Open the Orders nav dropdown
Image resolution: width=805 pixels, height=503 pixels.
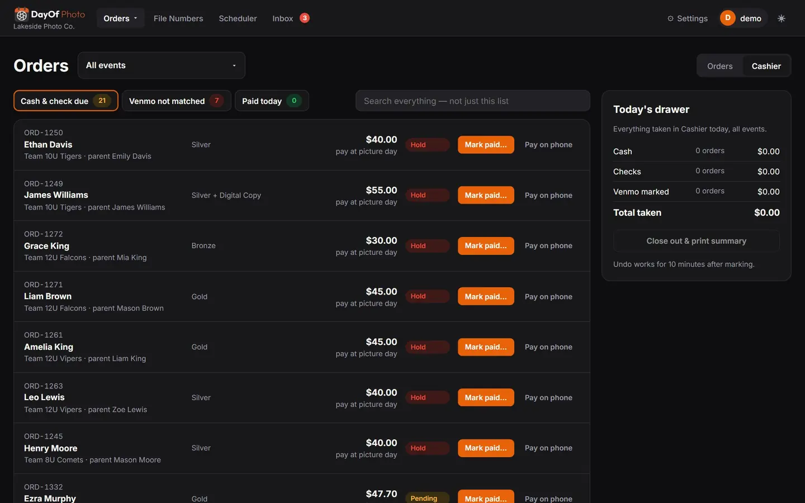[120, 18]
